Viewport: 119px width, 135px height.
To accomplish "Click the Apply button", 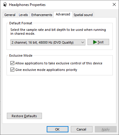I will (x=106, y=129).
